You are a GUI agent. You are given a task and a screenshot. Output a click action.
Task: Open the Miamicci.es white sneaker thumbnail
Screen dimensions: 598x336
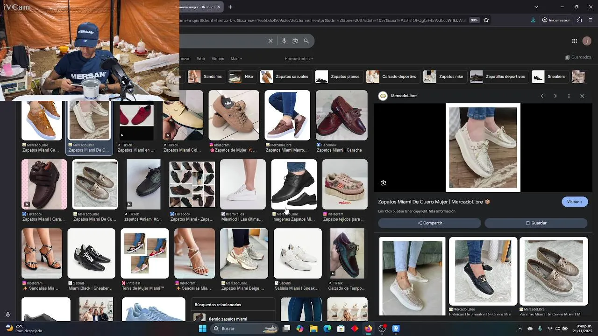click(x=242, y=184)
